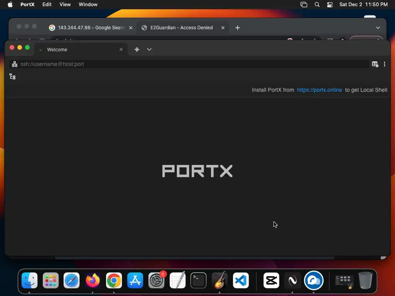Switch to Google Search tab in Chrome window

91,28
